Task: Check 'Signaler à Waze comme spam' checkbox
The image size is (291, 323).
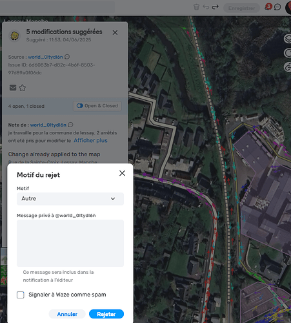Action: tap(21, 295)
